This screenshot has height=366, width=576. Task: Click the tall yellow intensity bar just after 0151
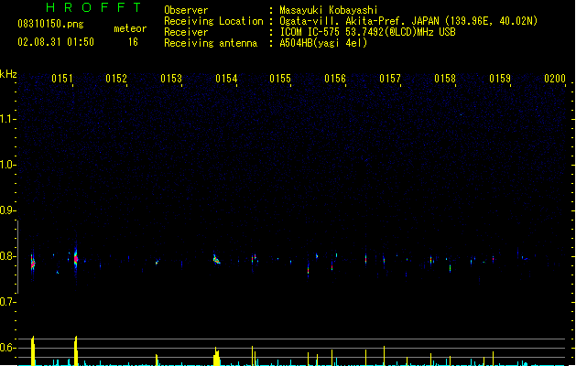coord(76,350)
